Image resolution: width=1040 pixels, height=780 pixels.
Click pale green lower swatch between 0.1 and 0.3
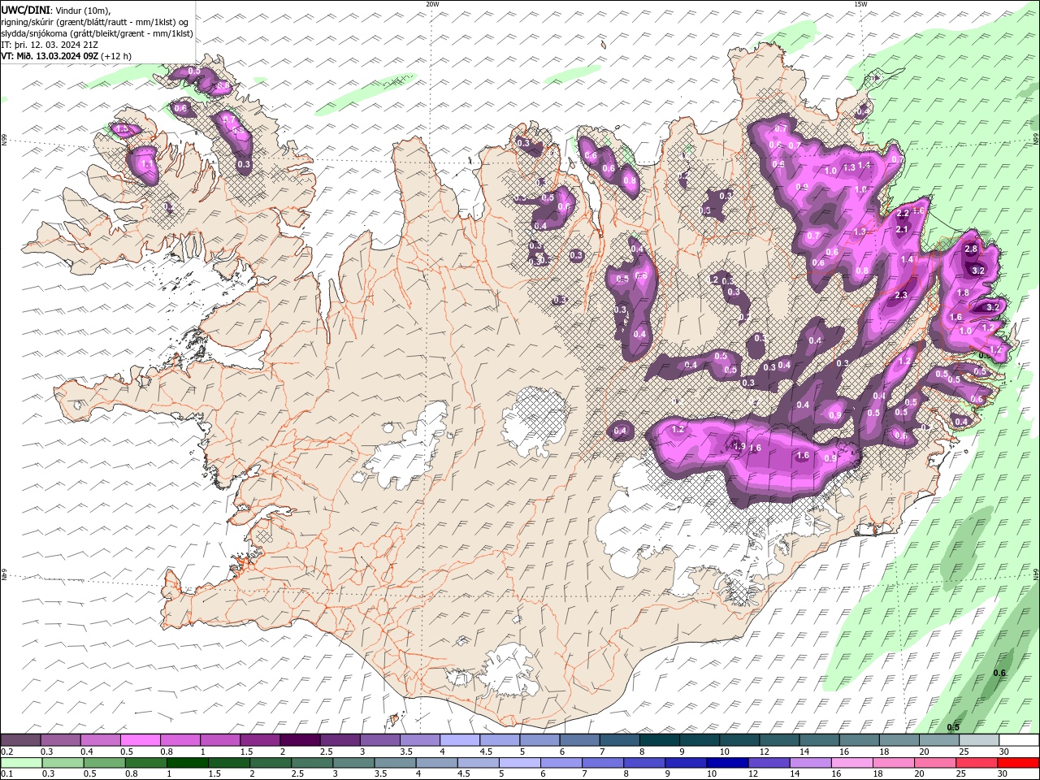[22, 763]
